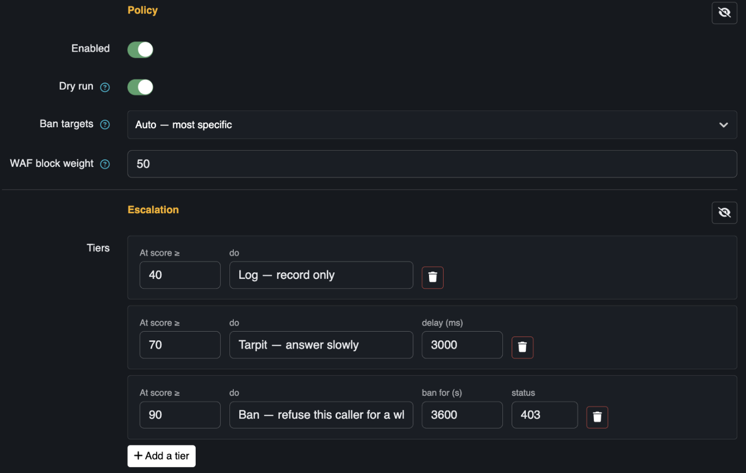Click the score threshold field showing 90
746x473 pixels.
tap(180, 415)
